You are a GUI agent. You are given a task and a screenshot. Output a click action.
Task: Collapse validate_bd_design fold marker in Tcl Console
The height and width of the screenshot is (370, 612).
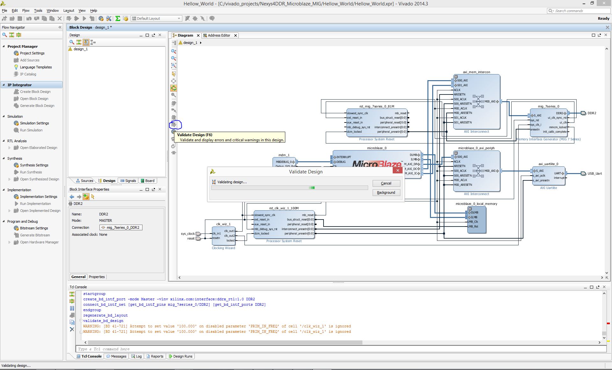click(81, 321)
